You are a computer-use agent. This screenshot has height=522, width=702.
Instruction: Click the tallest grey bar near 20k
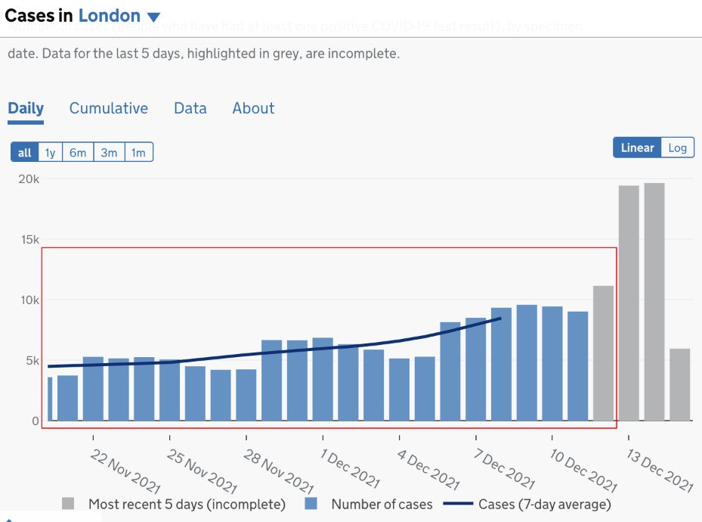654,302
